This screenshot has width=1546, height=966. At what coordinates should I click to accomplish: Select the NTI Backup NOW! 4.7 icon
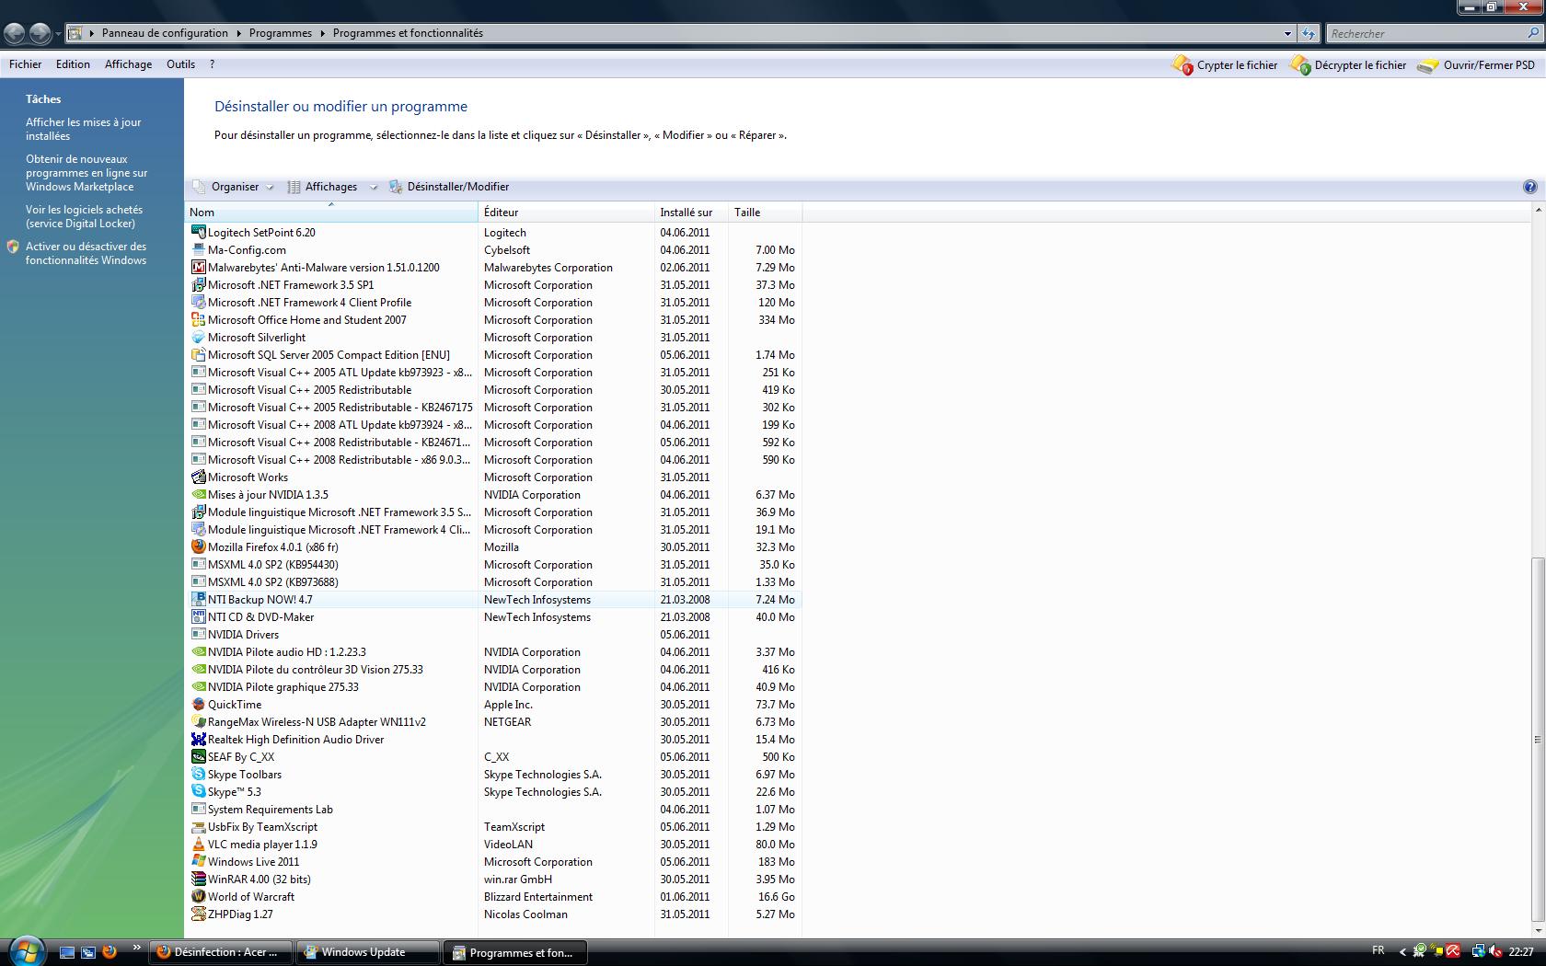[x=198, y=600]
